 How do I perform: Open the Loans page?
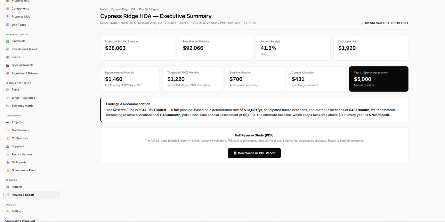(31, 57)
